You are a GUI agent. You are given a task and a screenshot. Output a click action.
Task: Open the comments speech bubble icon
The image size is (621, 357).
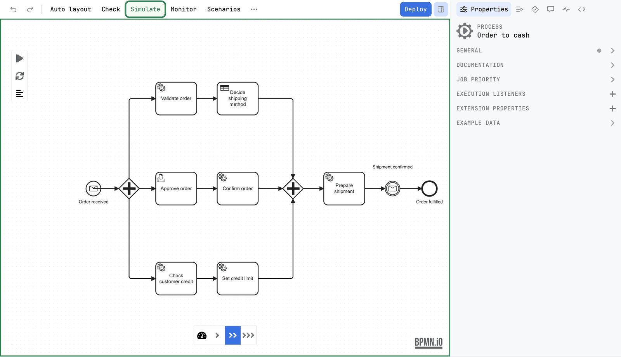click(550, 9)
